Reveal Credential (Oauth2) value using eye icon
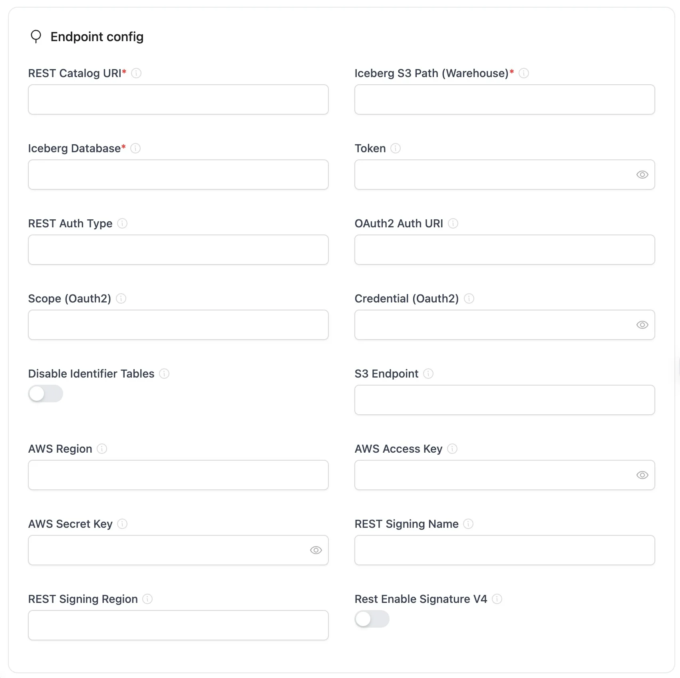 pyautogui.click(x=642, y=325)
